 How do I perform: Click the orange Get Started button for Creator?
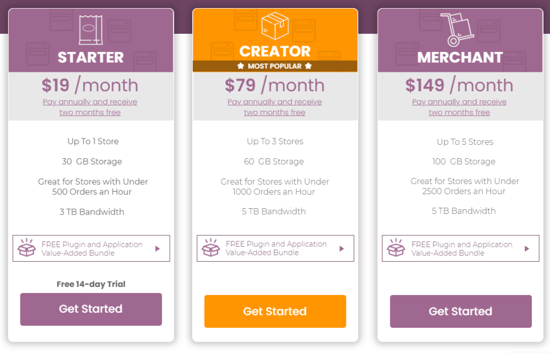(x=275, y=311)
